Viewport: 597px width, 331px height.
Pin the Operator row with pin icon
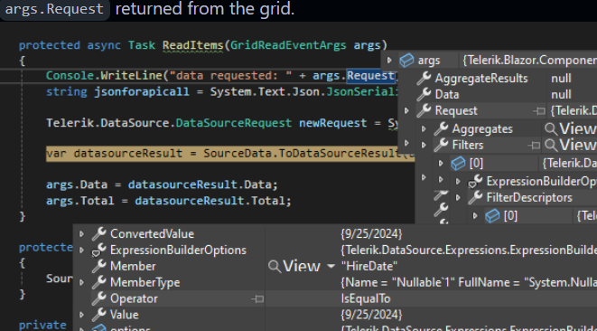coord(257,299)
